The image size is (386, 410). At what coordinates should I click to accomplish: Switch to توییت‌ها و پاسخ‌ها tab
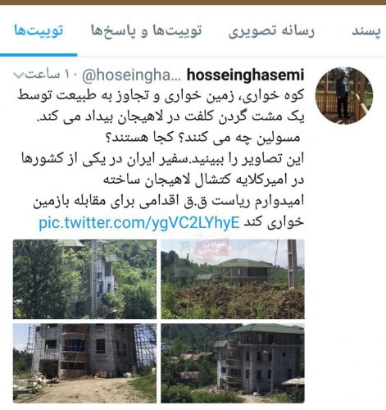point(147,31)
